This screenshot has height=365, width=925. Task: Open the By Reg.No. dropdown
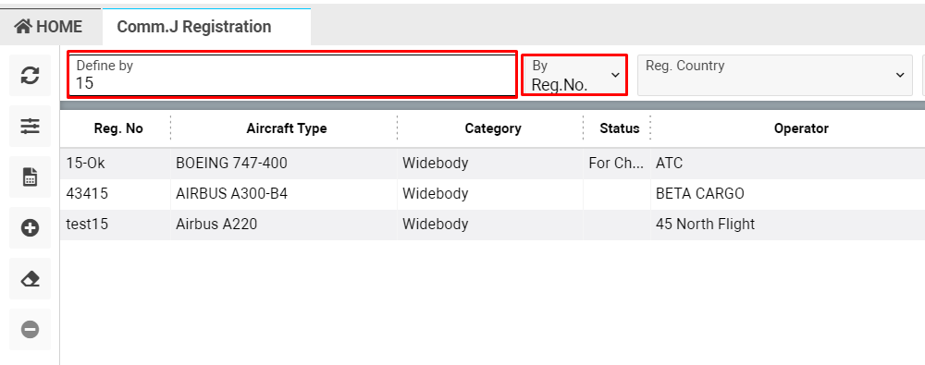(574, 75)
